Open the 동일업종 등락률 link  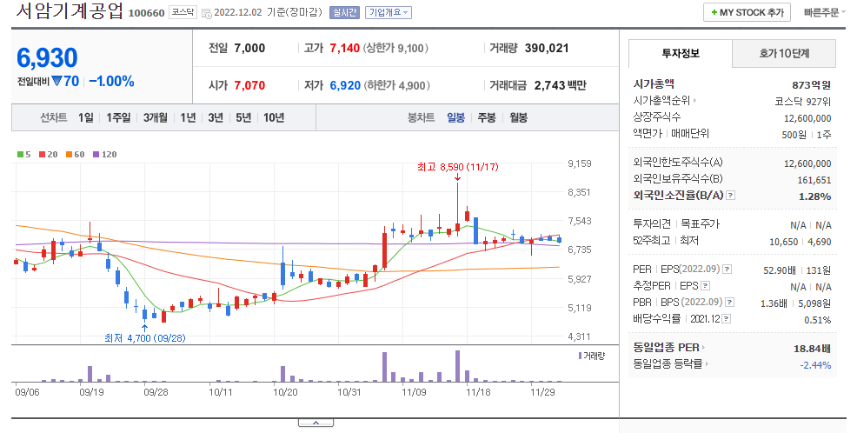pos(671,364)
